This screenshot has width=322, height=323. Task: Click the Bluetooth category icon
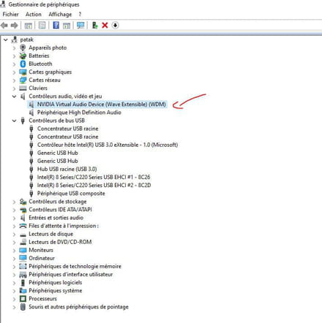click(x=23, y=64)
